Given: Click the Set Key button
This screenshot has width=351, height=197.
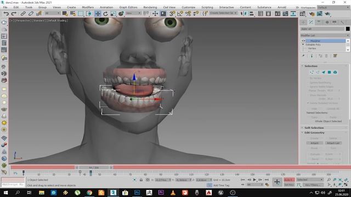Looking at the screenshot, I should (x=289, y=185).
